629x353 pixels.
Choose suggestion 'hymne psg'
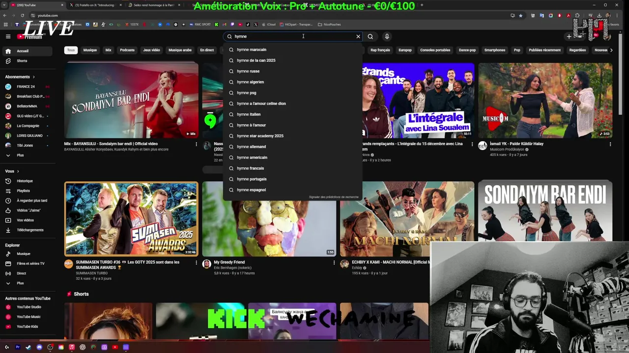(x=292, y=93)
